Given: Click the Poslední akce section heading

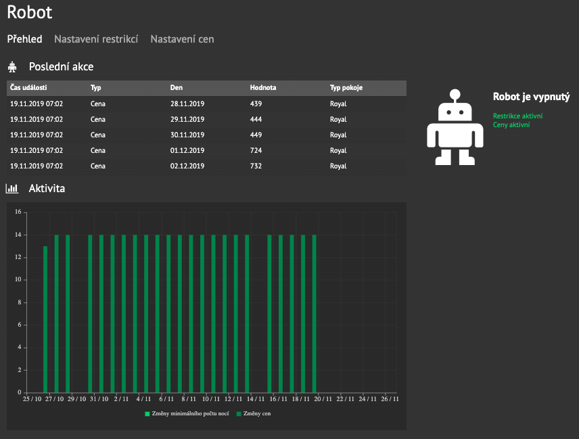Looking at the screenshot, I should pos(61,67).
